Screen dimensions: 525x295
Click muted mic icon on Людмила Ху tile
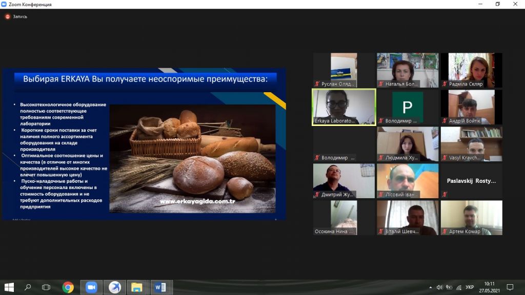(381, 158)
